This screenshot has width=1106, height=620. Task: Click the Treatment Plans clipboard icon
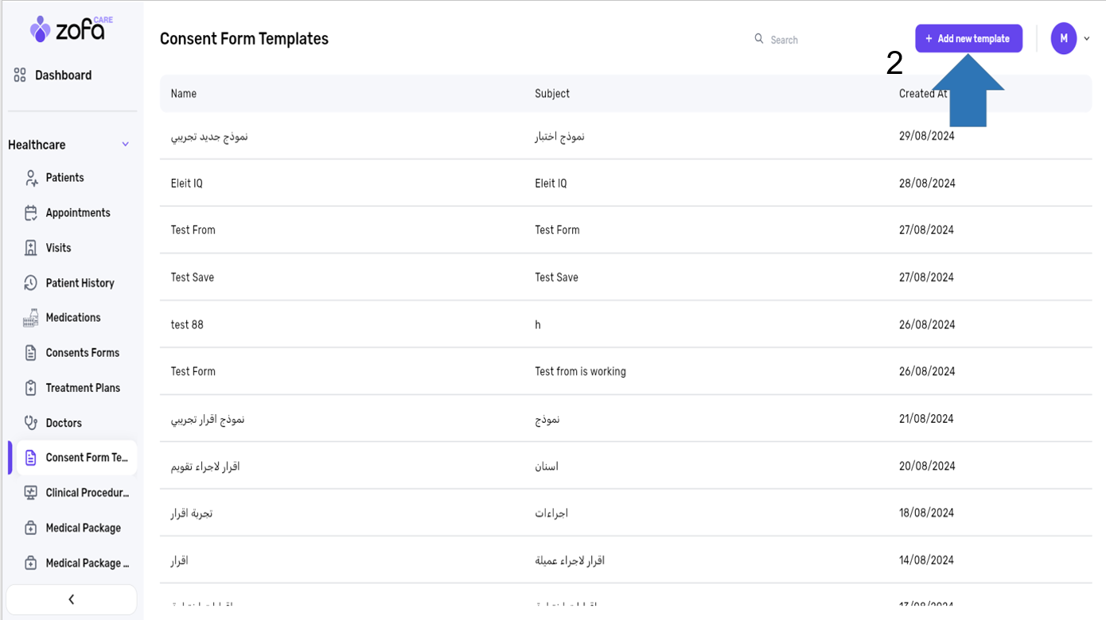point(31,388)
